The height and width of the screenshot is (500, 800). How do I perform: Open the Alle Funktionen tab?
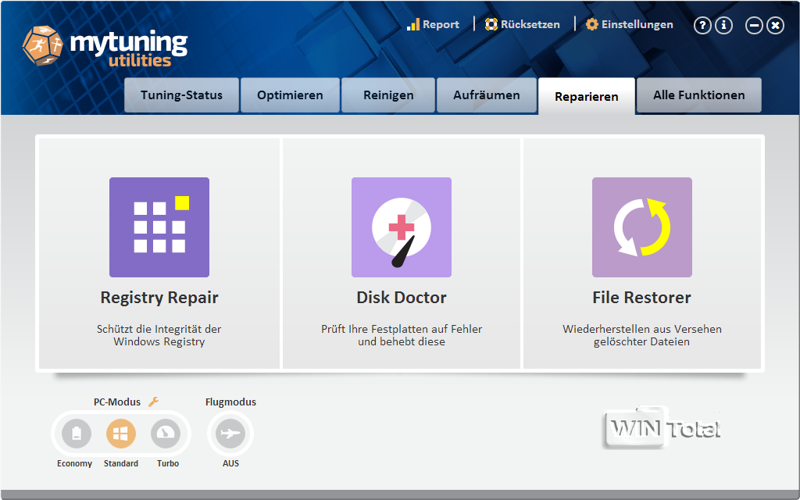(x=699, y=95)
